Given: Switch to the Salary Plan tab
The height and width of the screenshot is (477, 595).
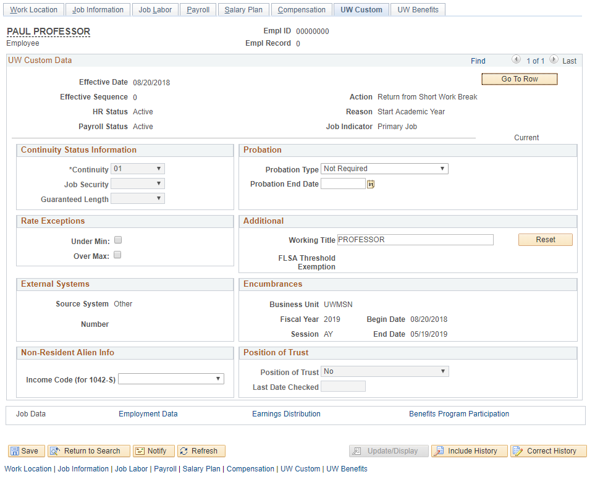Looking at the screenshot, I should pos(243,9).
